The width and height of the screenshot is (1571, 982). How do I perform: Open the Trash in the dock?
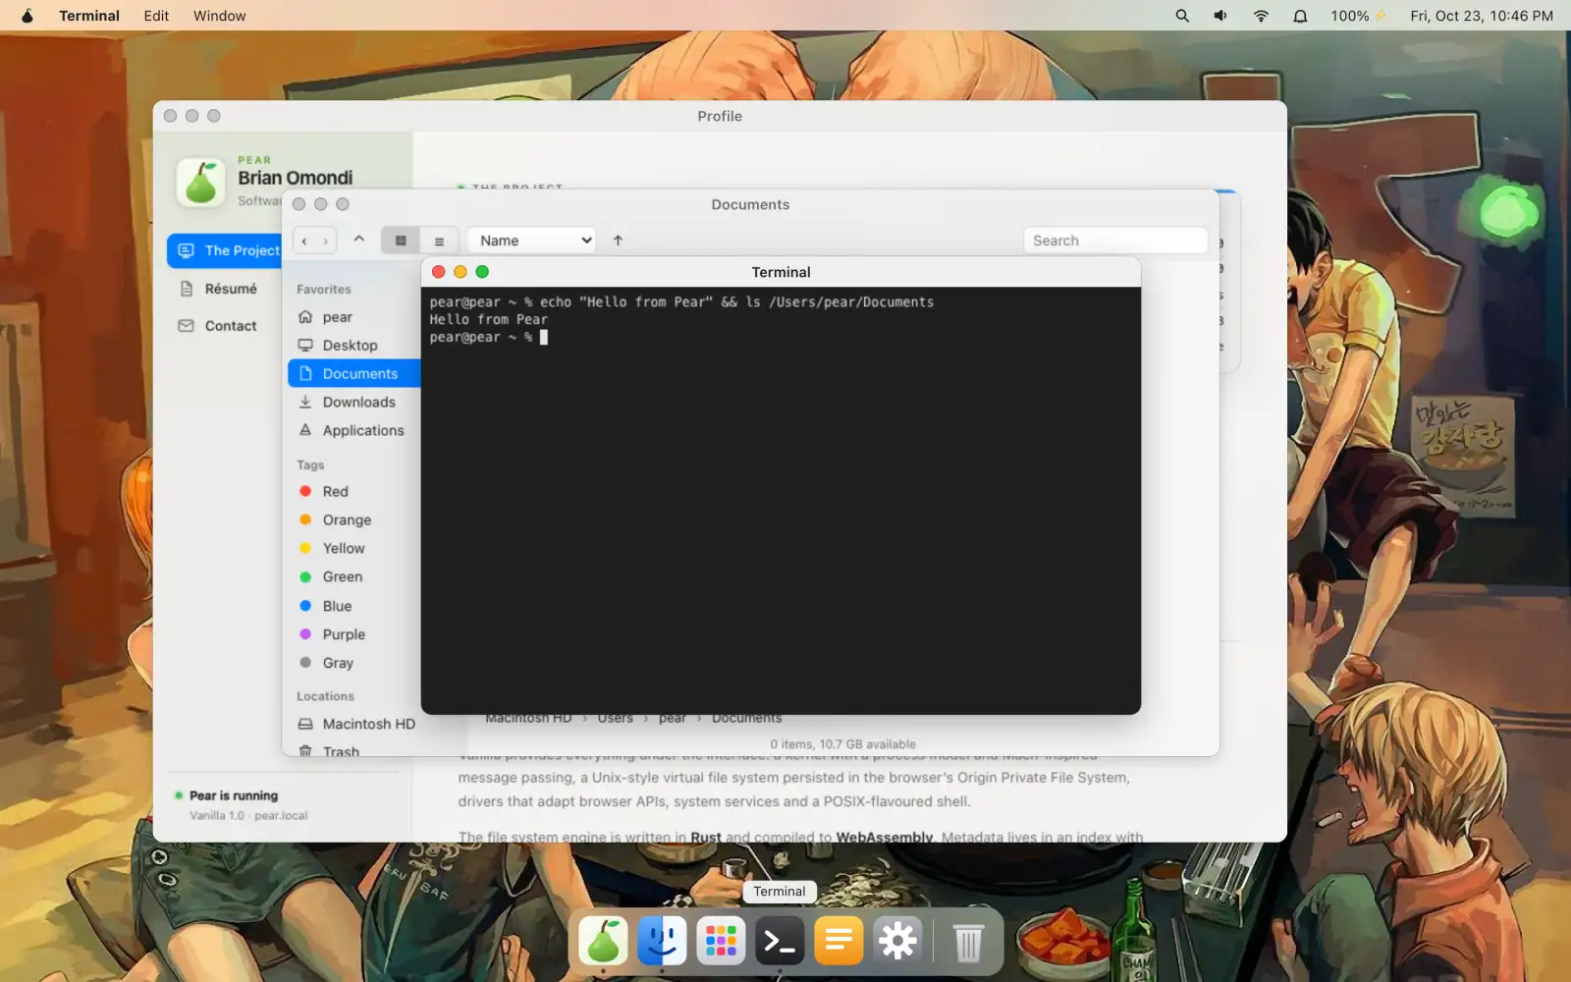click(x=968, y=941)
